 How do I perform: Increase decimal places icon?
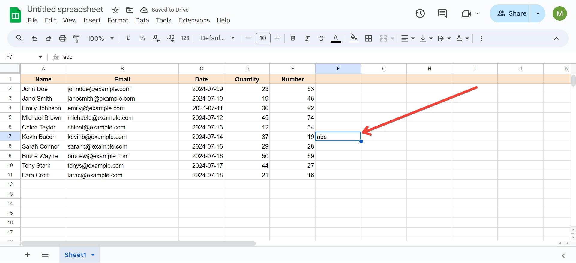point(171,38)
